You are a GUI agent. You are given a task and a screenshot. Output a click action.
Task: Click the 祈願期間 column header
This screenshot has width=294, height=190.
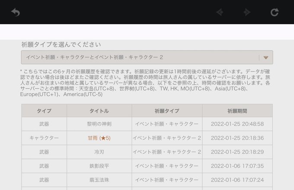pyautogui.click(x=237, y=111)
